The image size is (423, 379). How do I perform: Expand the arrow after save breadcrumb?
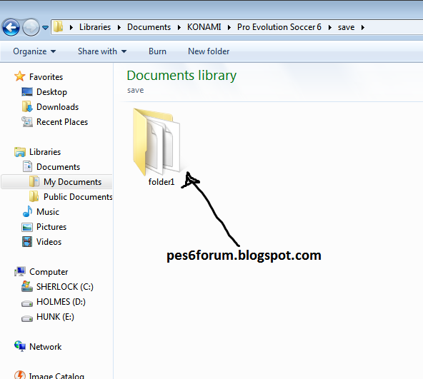tap(362, 27)
